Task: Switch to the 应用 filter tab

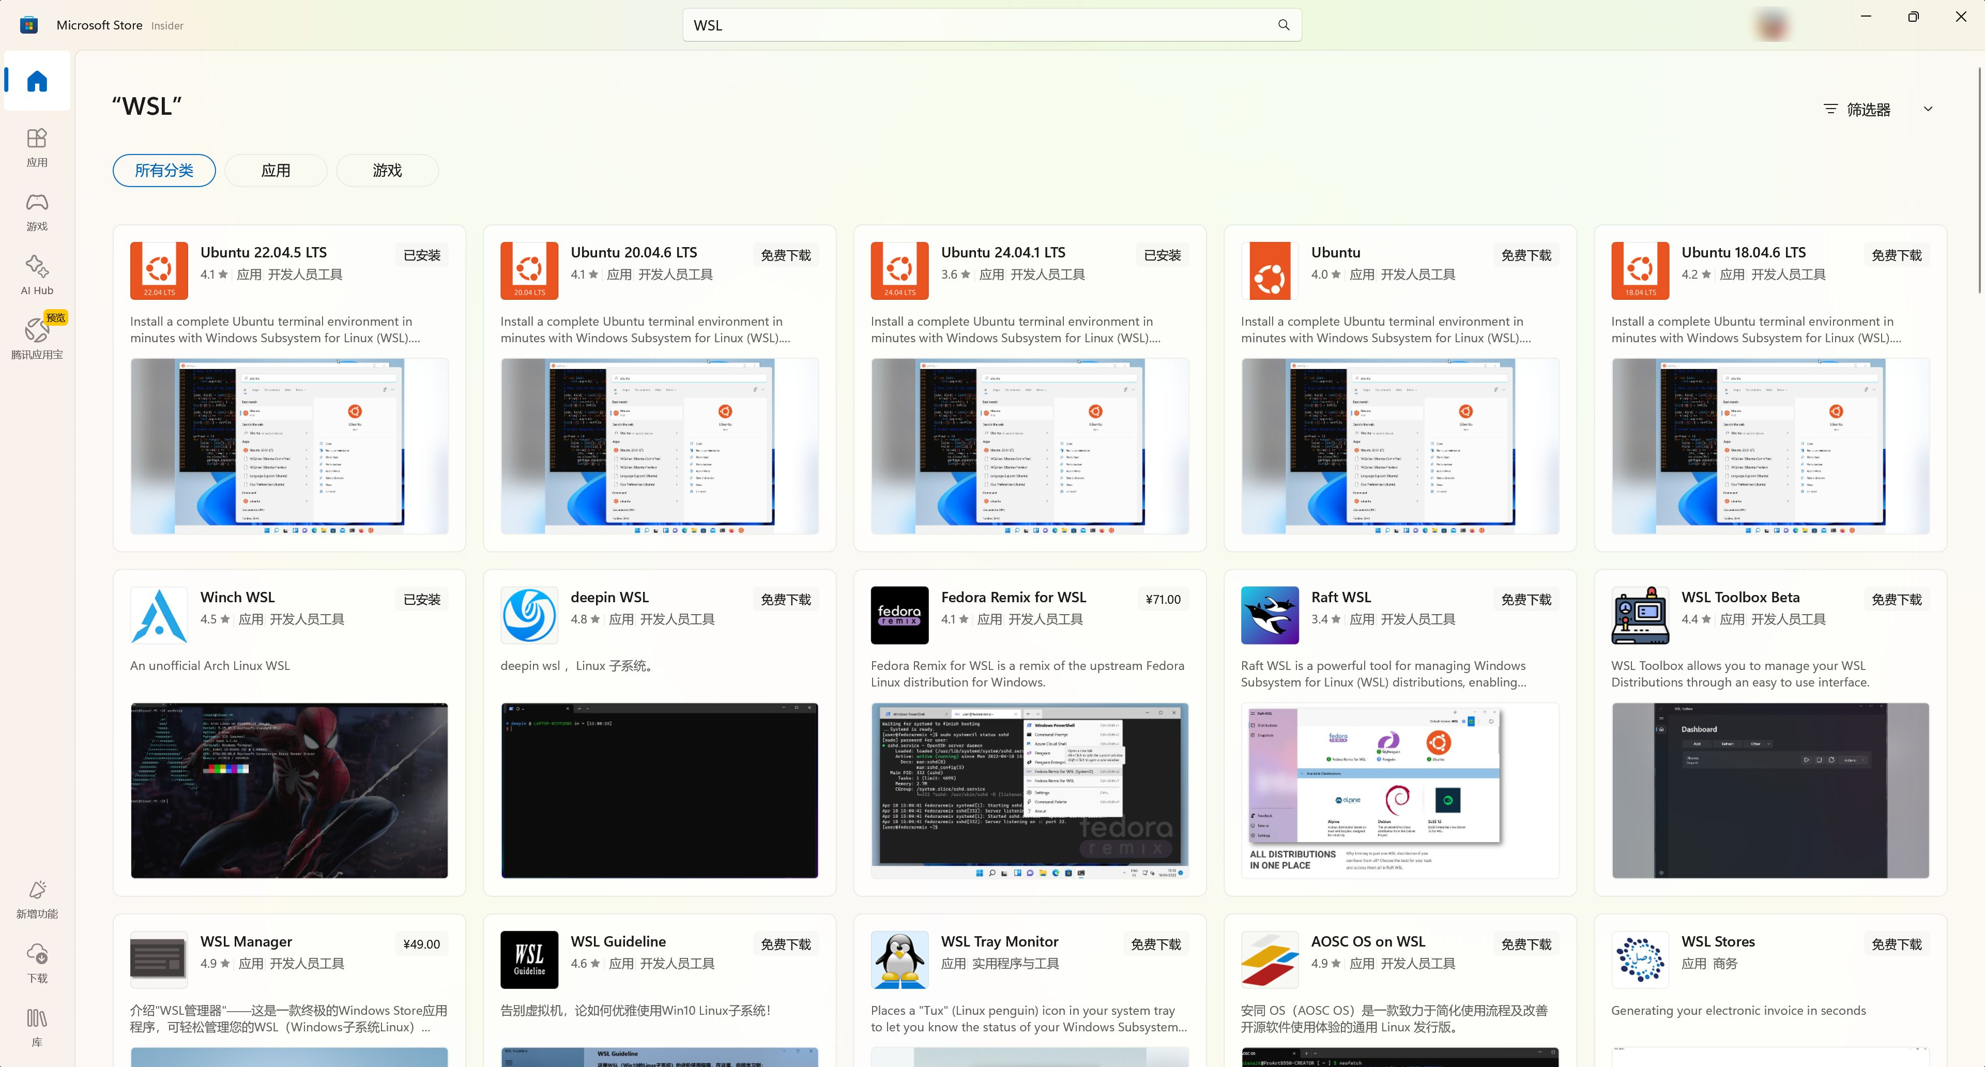Action: click(276, 170)
